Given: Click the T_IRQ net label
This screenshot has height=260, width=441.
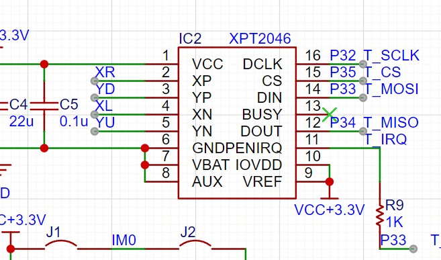Looking at the screenshot, I should coord(385,139).
